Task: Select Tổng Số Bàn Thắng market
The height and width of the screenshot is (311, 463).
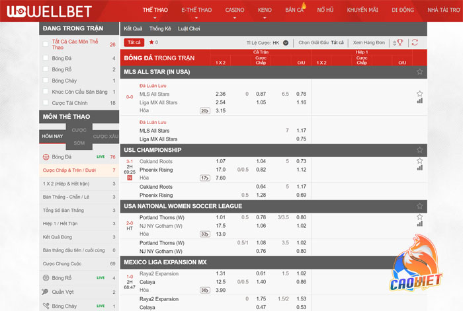Action: (x=79, y=210)
